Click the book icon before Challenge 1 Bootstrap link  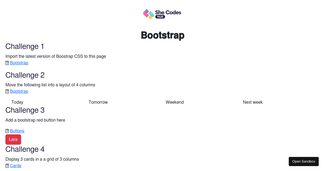point(7,63)
